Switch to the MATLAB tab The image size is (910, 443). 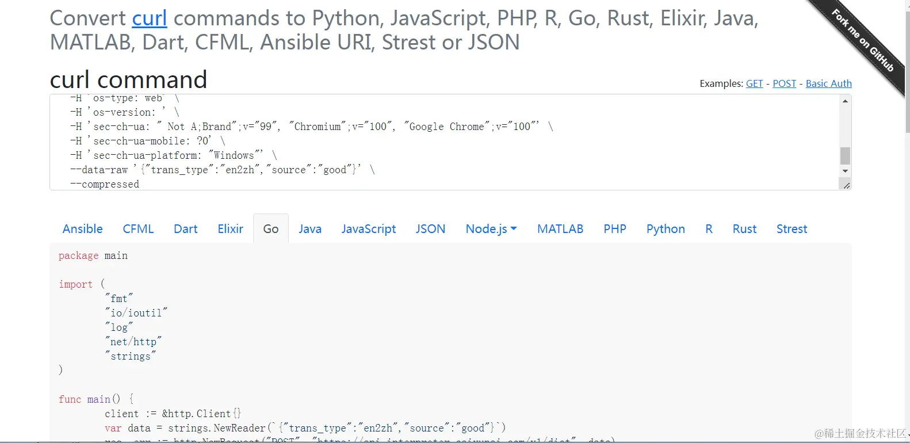tap(560, 229)
